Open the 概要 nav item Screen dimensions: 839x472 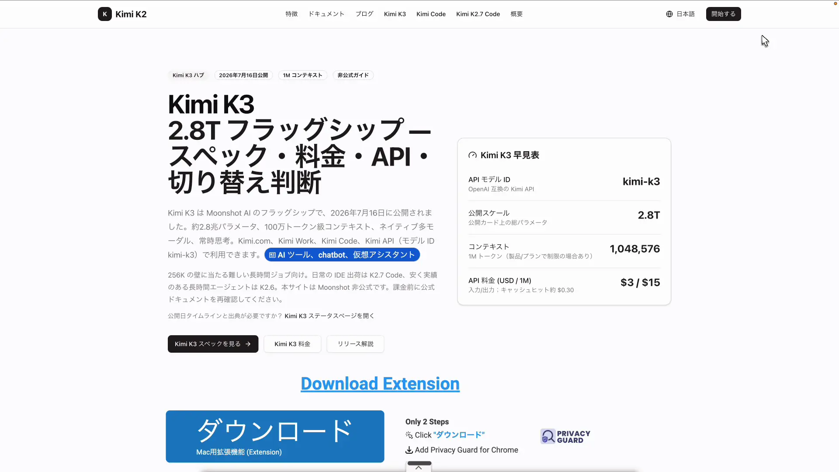(517, 14)
